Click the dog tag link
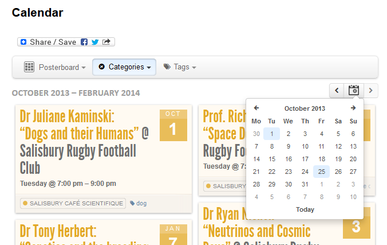Viewport: 387px width, 245px height. pos(139,203)
